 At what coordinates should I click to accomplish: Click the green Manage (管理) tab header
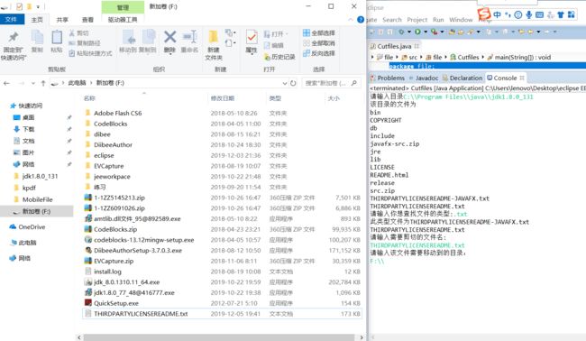tap(123, 7)
